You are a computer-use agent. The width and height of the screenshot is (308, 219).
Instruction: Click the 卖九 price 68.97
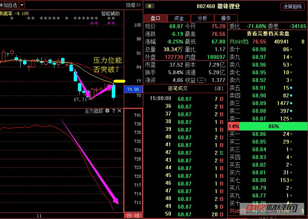point(259,57)
